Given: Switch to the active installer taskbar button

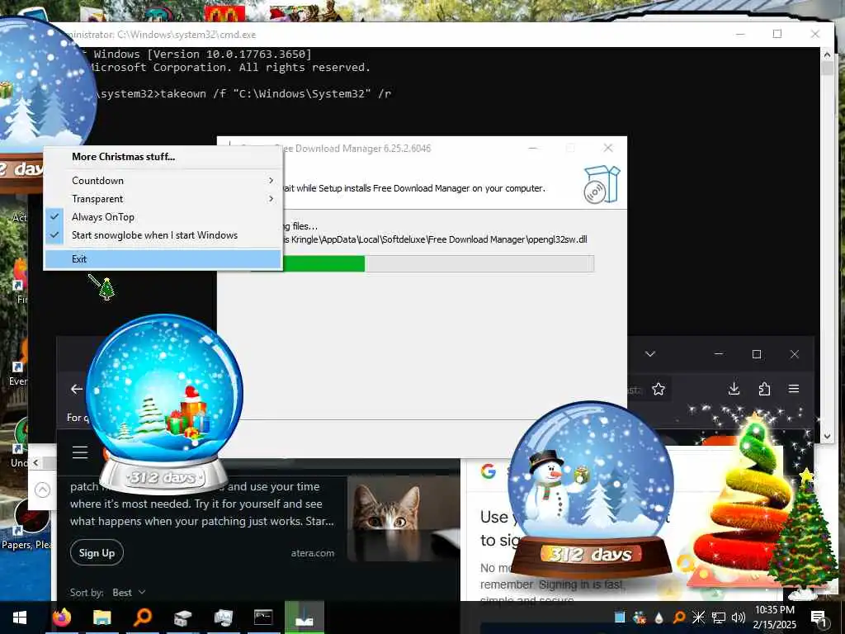Looking at the screenshot, I should click(x=304, y=617).
